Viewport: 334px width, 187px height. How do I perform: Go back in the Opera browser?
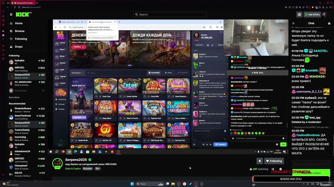pyautogui.click(x=8, y=7)
